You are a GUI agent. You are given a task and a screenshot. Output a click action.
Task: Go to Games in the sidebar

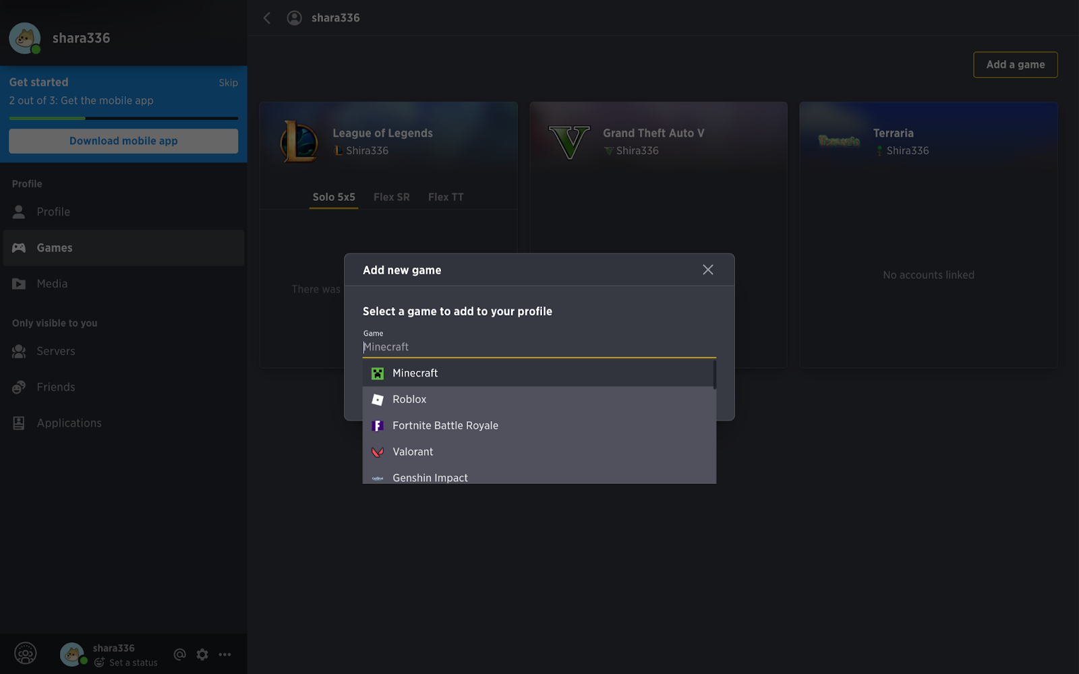(123, 248)
